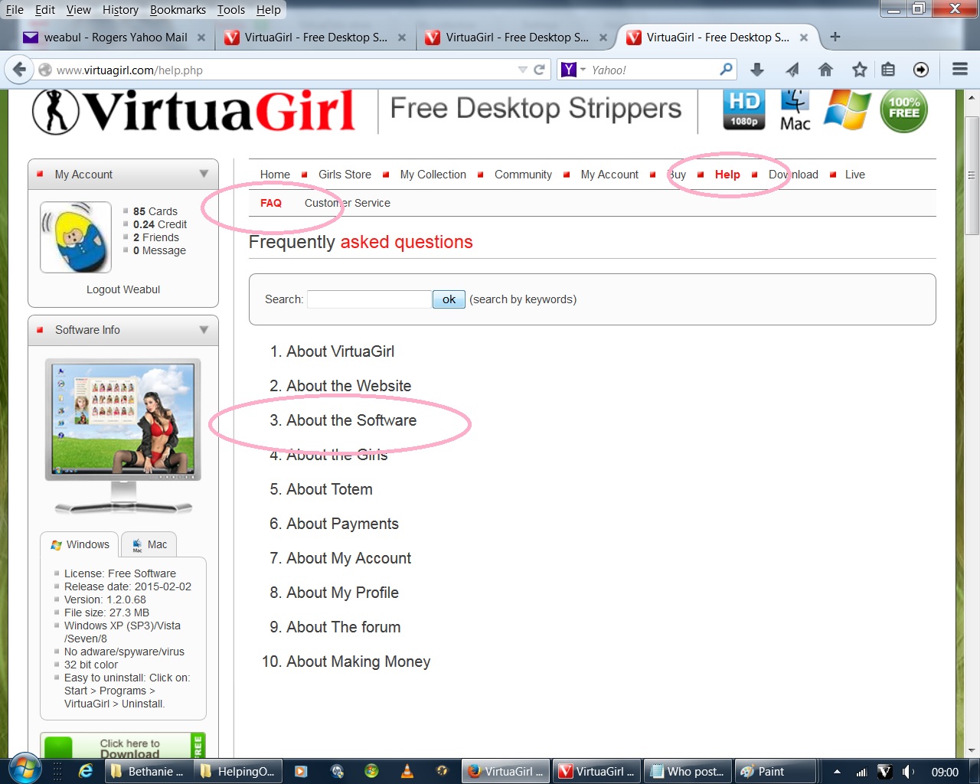Image resolution: width=980 pixels, height=784 pixels.
Task: Open the Tools menu
Action: point(230,9)
